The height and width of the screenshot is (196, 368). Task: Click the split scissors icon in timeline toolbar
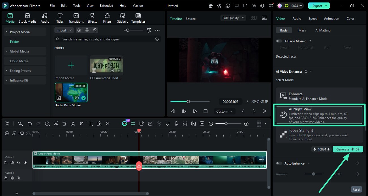[73, 124]
